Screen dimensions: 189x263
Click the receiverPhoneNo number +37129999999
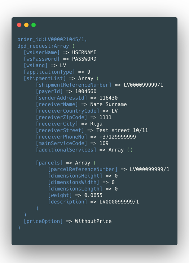tap(118, 137)
